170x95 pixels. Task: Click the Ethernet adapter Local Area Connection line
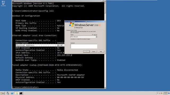[x=35, y=35]
